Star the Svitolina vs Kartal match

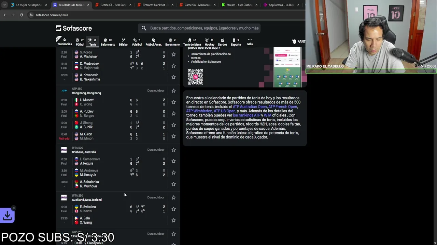click(x=173, y=209)
